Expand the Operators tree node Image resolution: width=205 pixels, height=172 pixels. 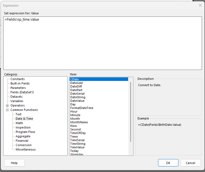coord(7,105)
